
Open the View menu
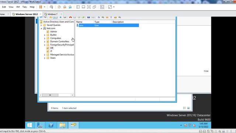point(11,7)
